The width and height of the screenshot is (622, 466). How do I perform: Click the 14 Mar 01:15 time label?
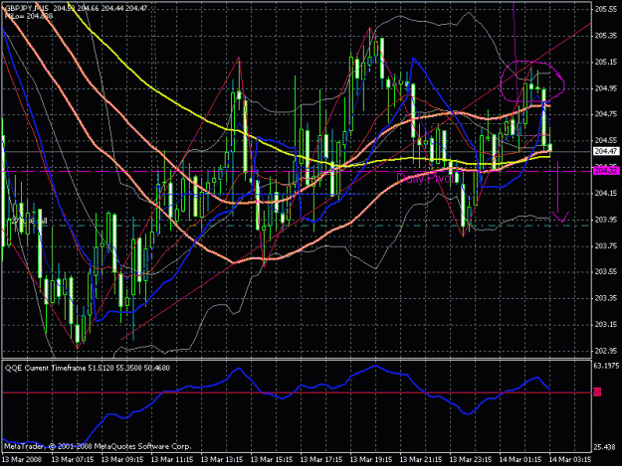click(520, 460)
